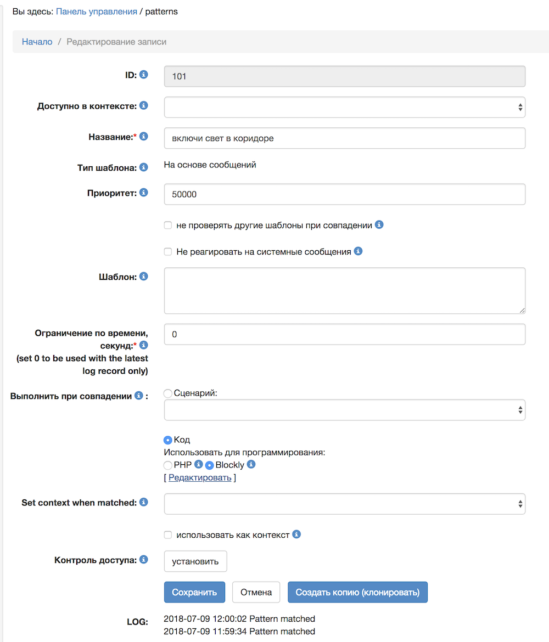The width and height of the screenshot is (549, 642).
Task: Enable не проверять другие шаблоны при совпадении
Action: coord(168,225)
